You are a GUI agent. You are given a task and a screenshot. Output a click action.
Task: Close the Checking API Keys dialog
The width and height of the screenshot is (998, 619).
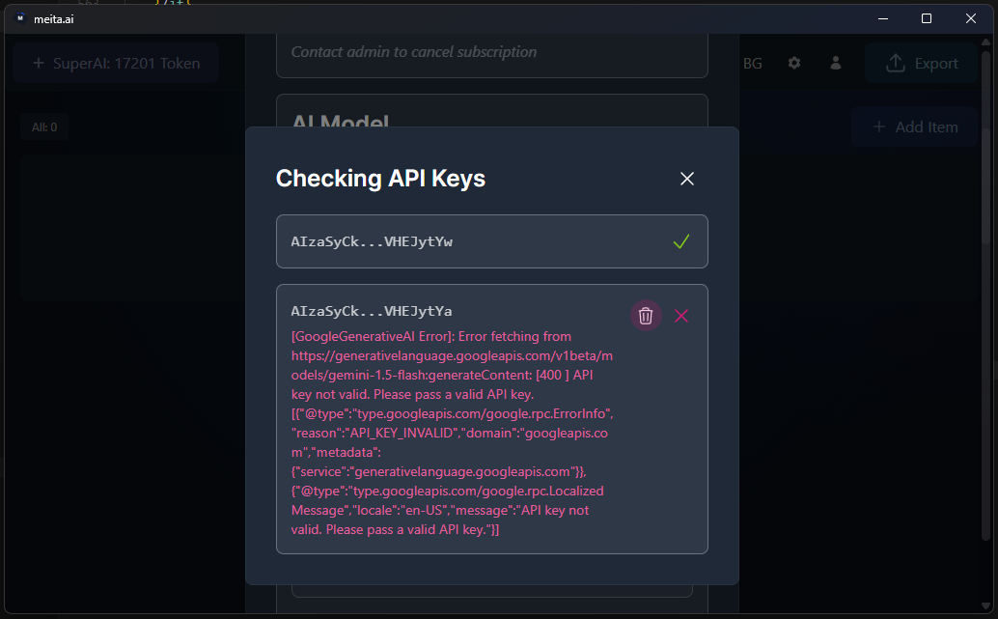687,179
